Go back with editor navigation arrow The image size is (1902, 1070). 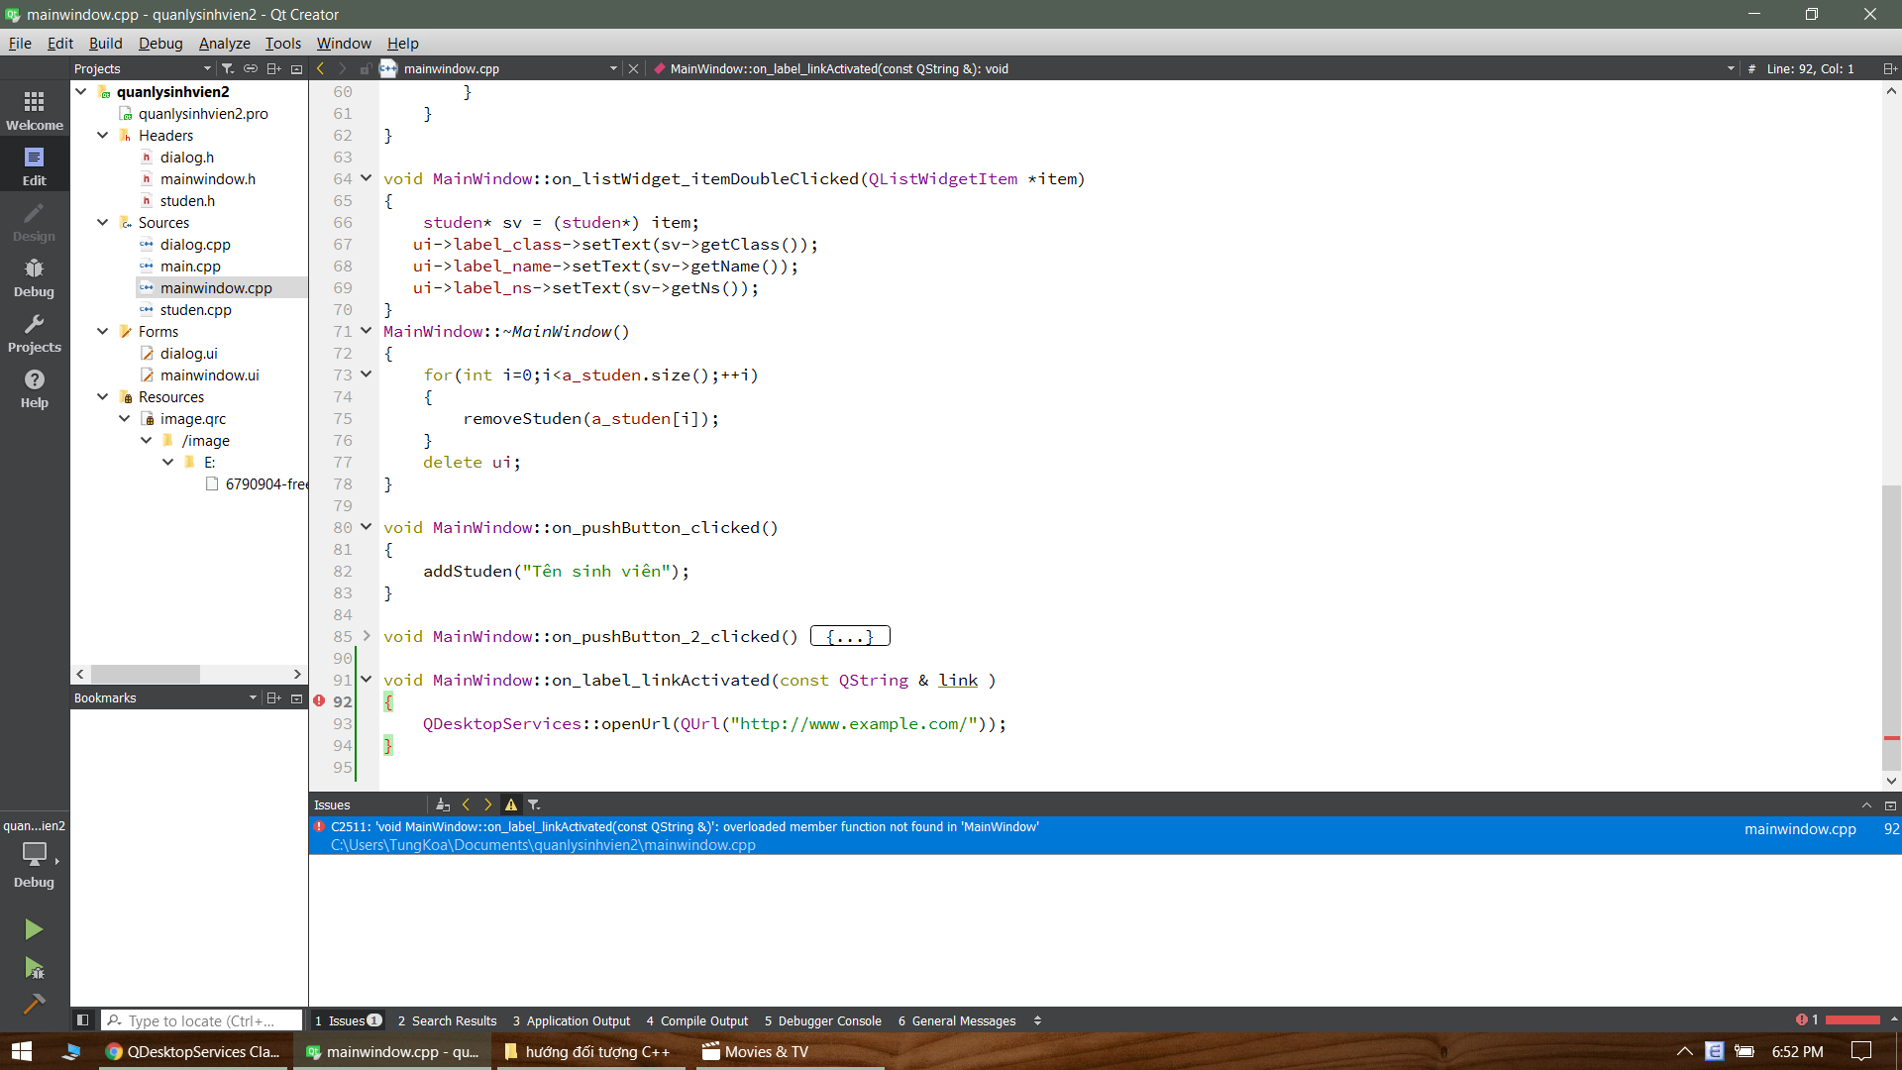[320, 68]
